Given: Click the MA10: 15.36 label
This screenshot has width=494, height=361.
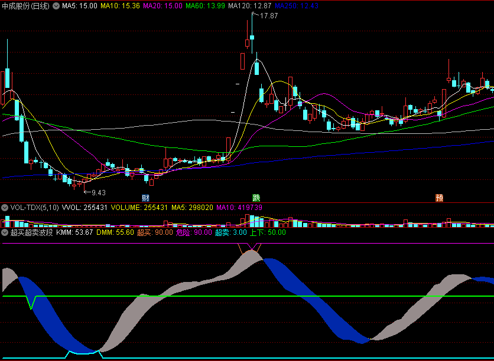Looking at the screenshot, I should click(120, 6).
